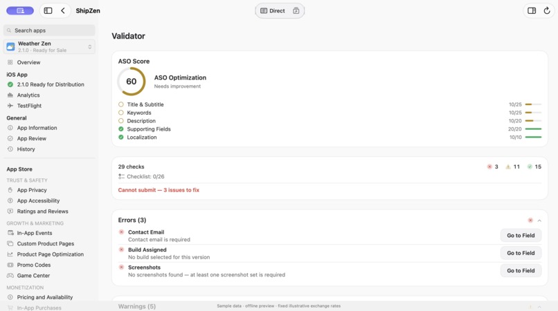558x311 pixels.
Task: Click the History clock icon
Action: pos(10,149)
